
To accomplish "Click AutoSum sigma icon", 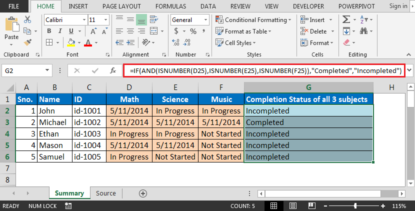I will click(346, 19).
